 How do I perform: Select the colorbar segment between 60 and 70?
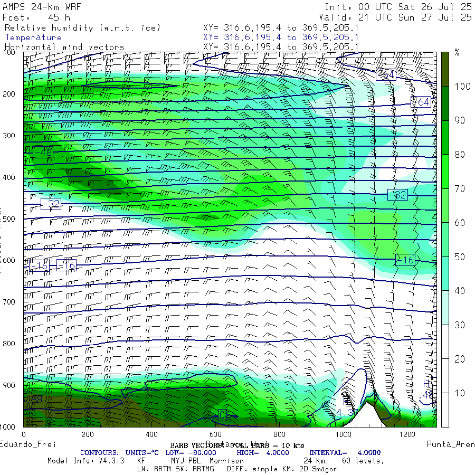click(x=445, y=206)
